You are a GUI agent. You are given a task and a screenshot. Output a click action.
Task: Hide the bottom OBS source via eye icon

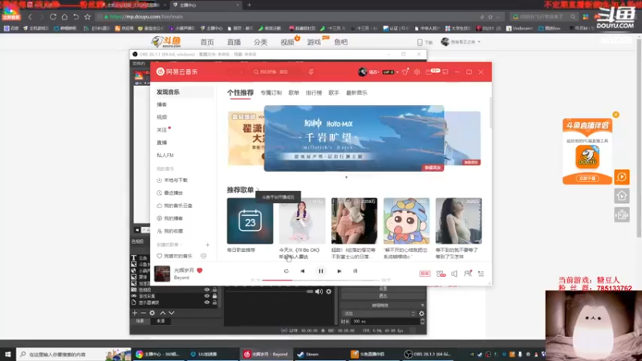point(207,302)
